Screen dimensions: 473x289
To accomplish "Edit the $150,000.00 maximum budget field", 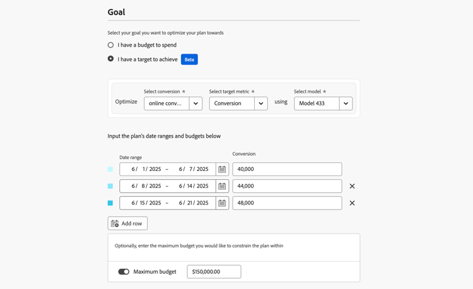I will (x=214, y=272).
